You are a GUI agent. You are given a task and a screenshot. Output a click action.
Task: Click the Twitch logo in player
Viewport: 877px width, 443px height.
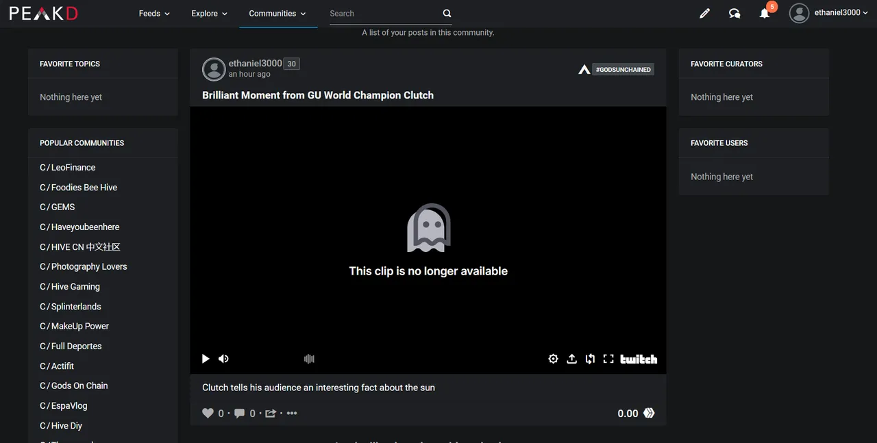click(x=639, y=359)
